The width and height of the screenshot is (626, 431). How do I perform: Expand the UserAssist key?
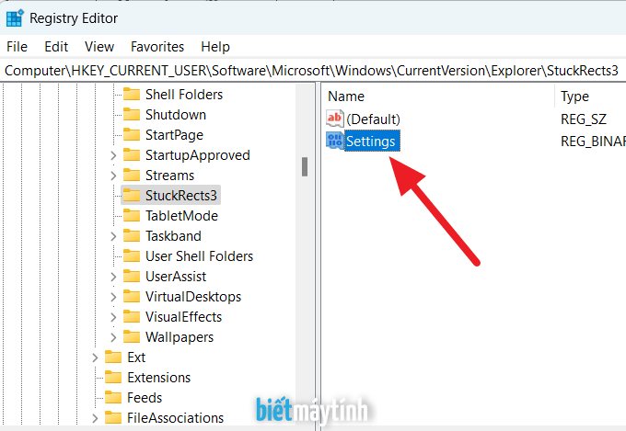(x=113, y=277)
